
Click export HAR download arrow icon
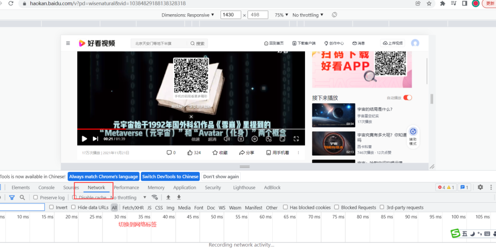tap(179, 198)
